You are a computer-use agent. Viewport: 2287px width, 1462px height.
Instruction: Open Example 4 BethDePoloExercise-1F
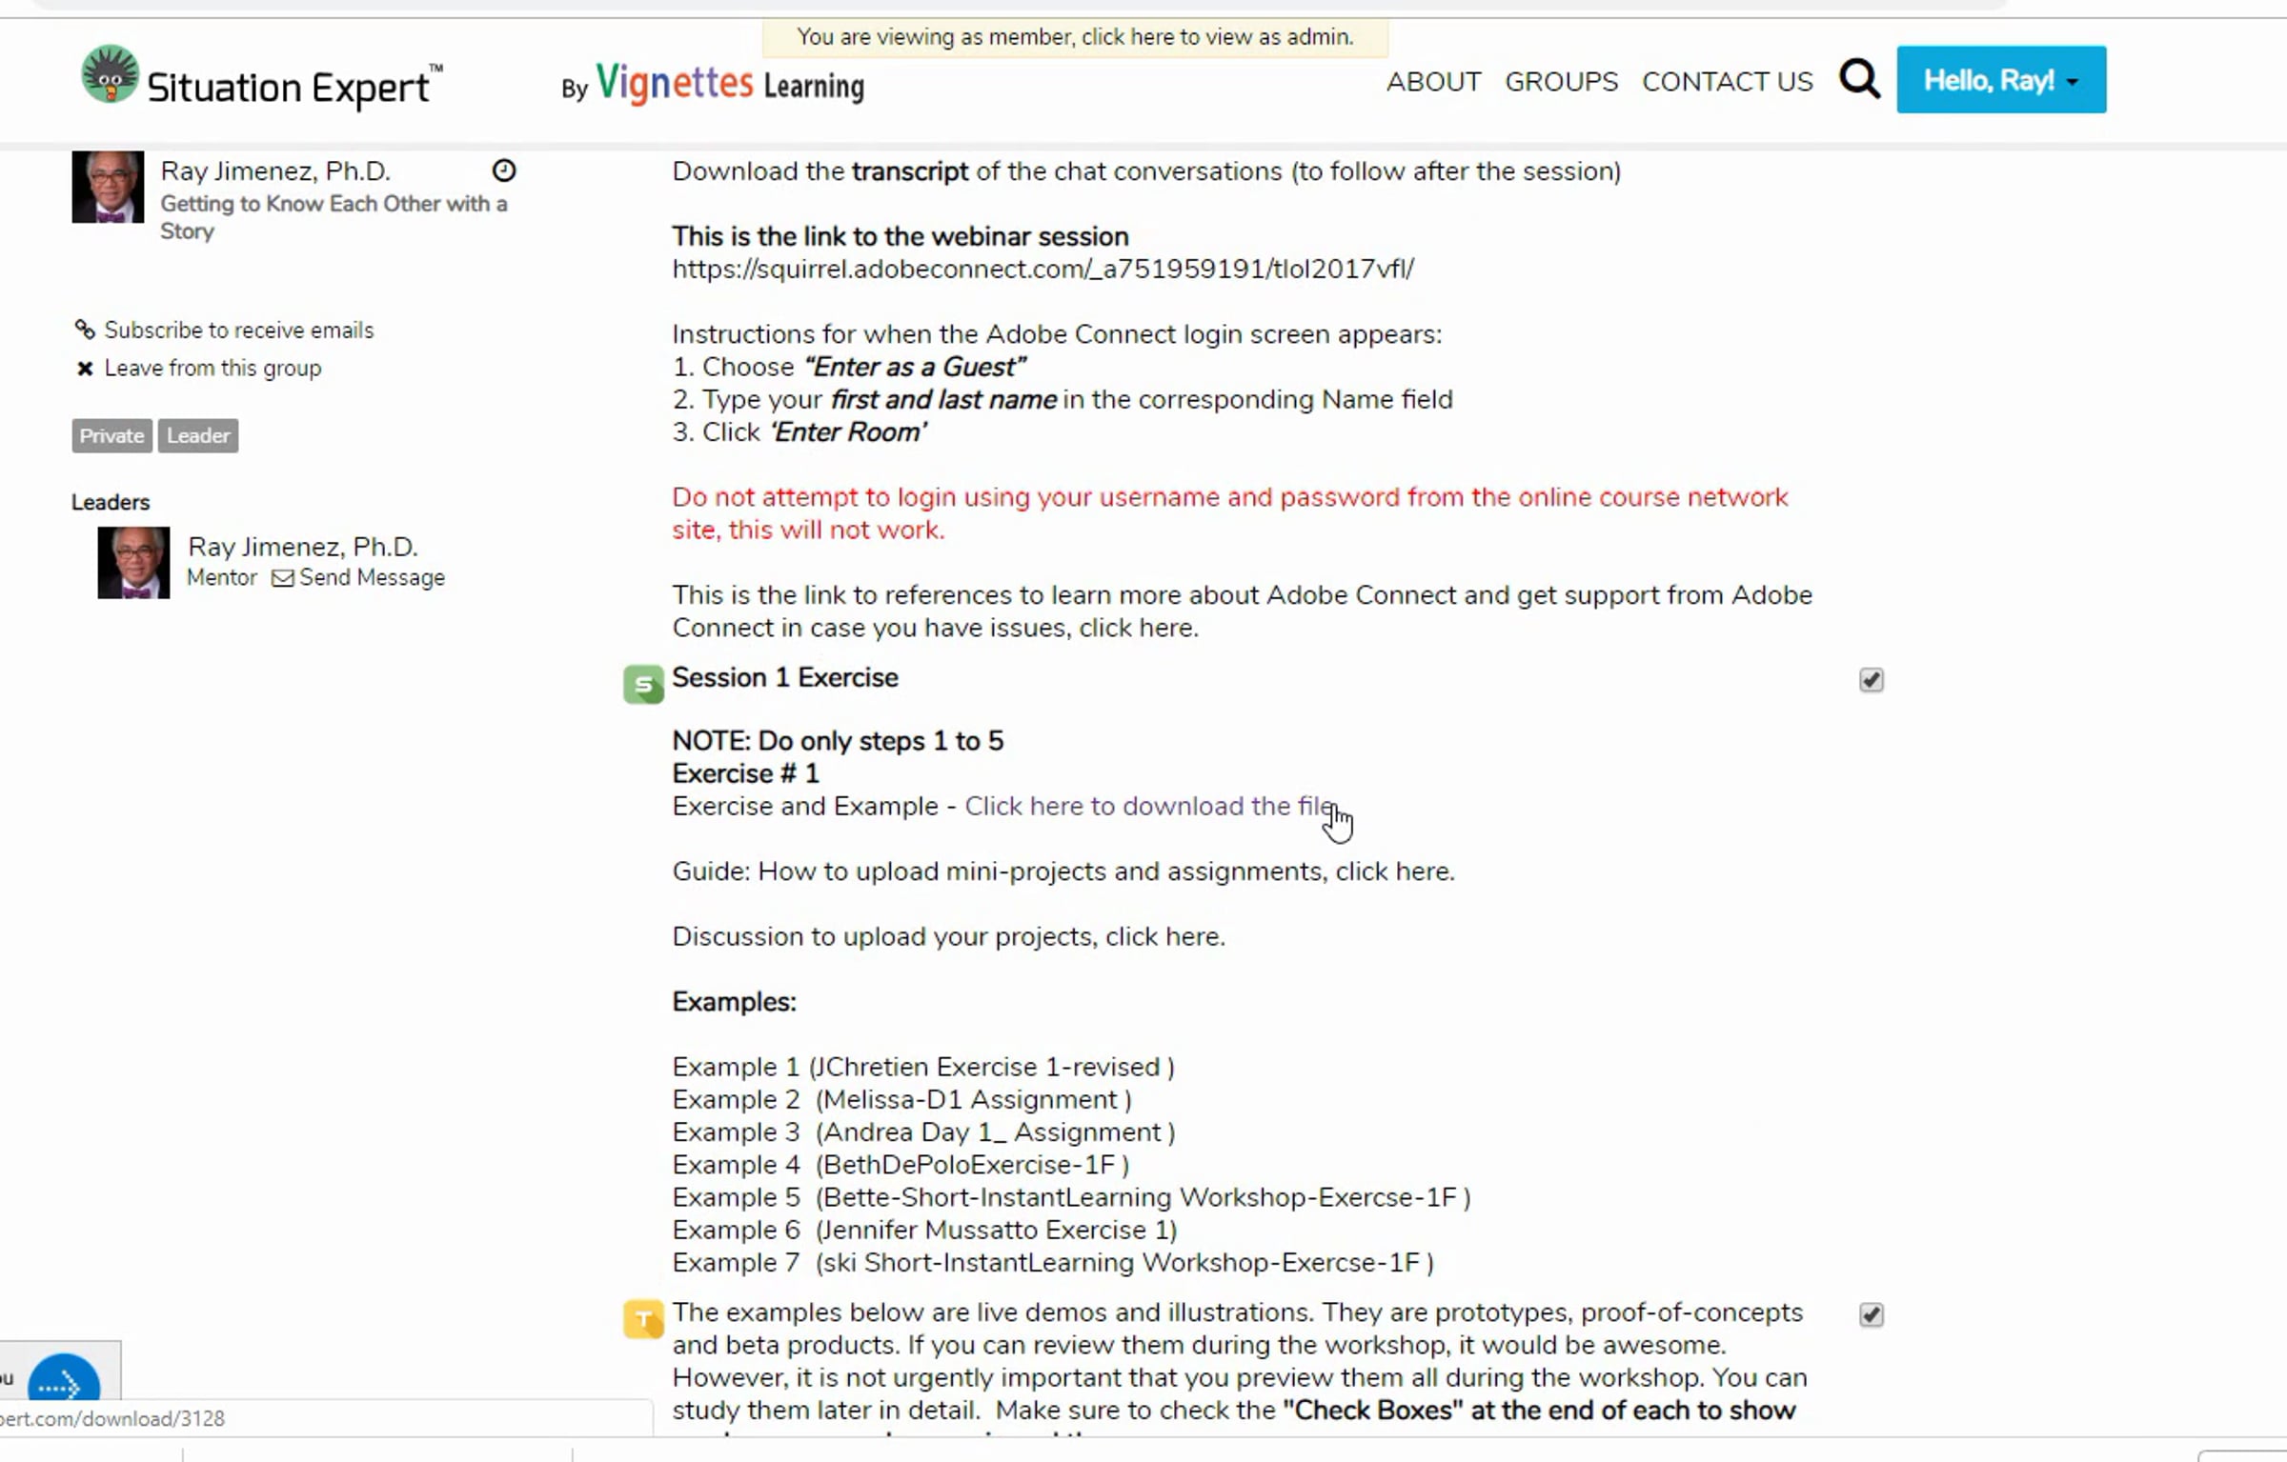tap(900, 1165)
